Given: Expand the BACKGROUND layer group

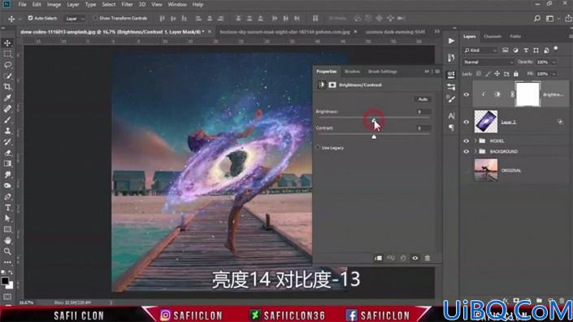Looking at the screenshot, I should [475, 151].
